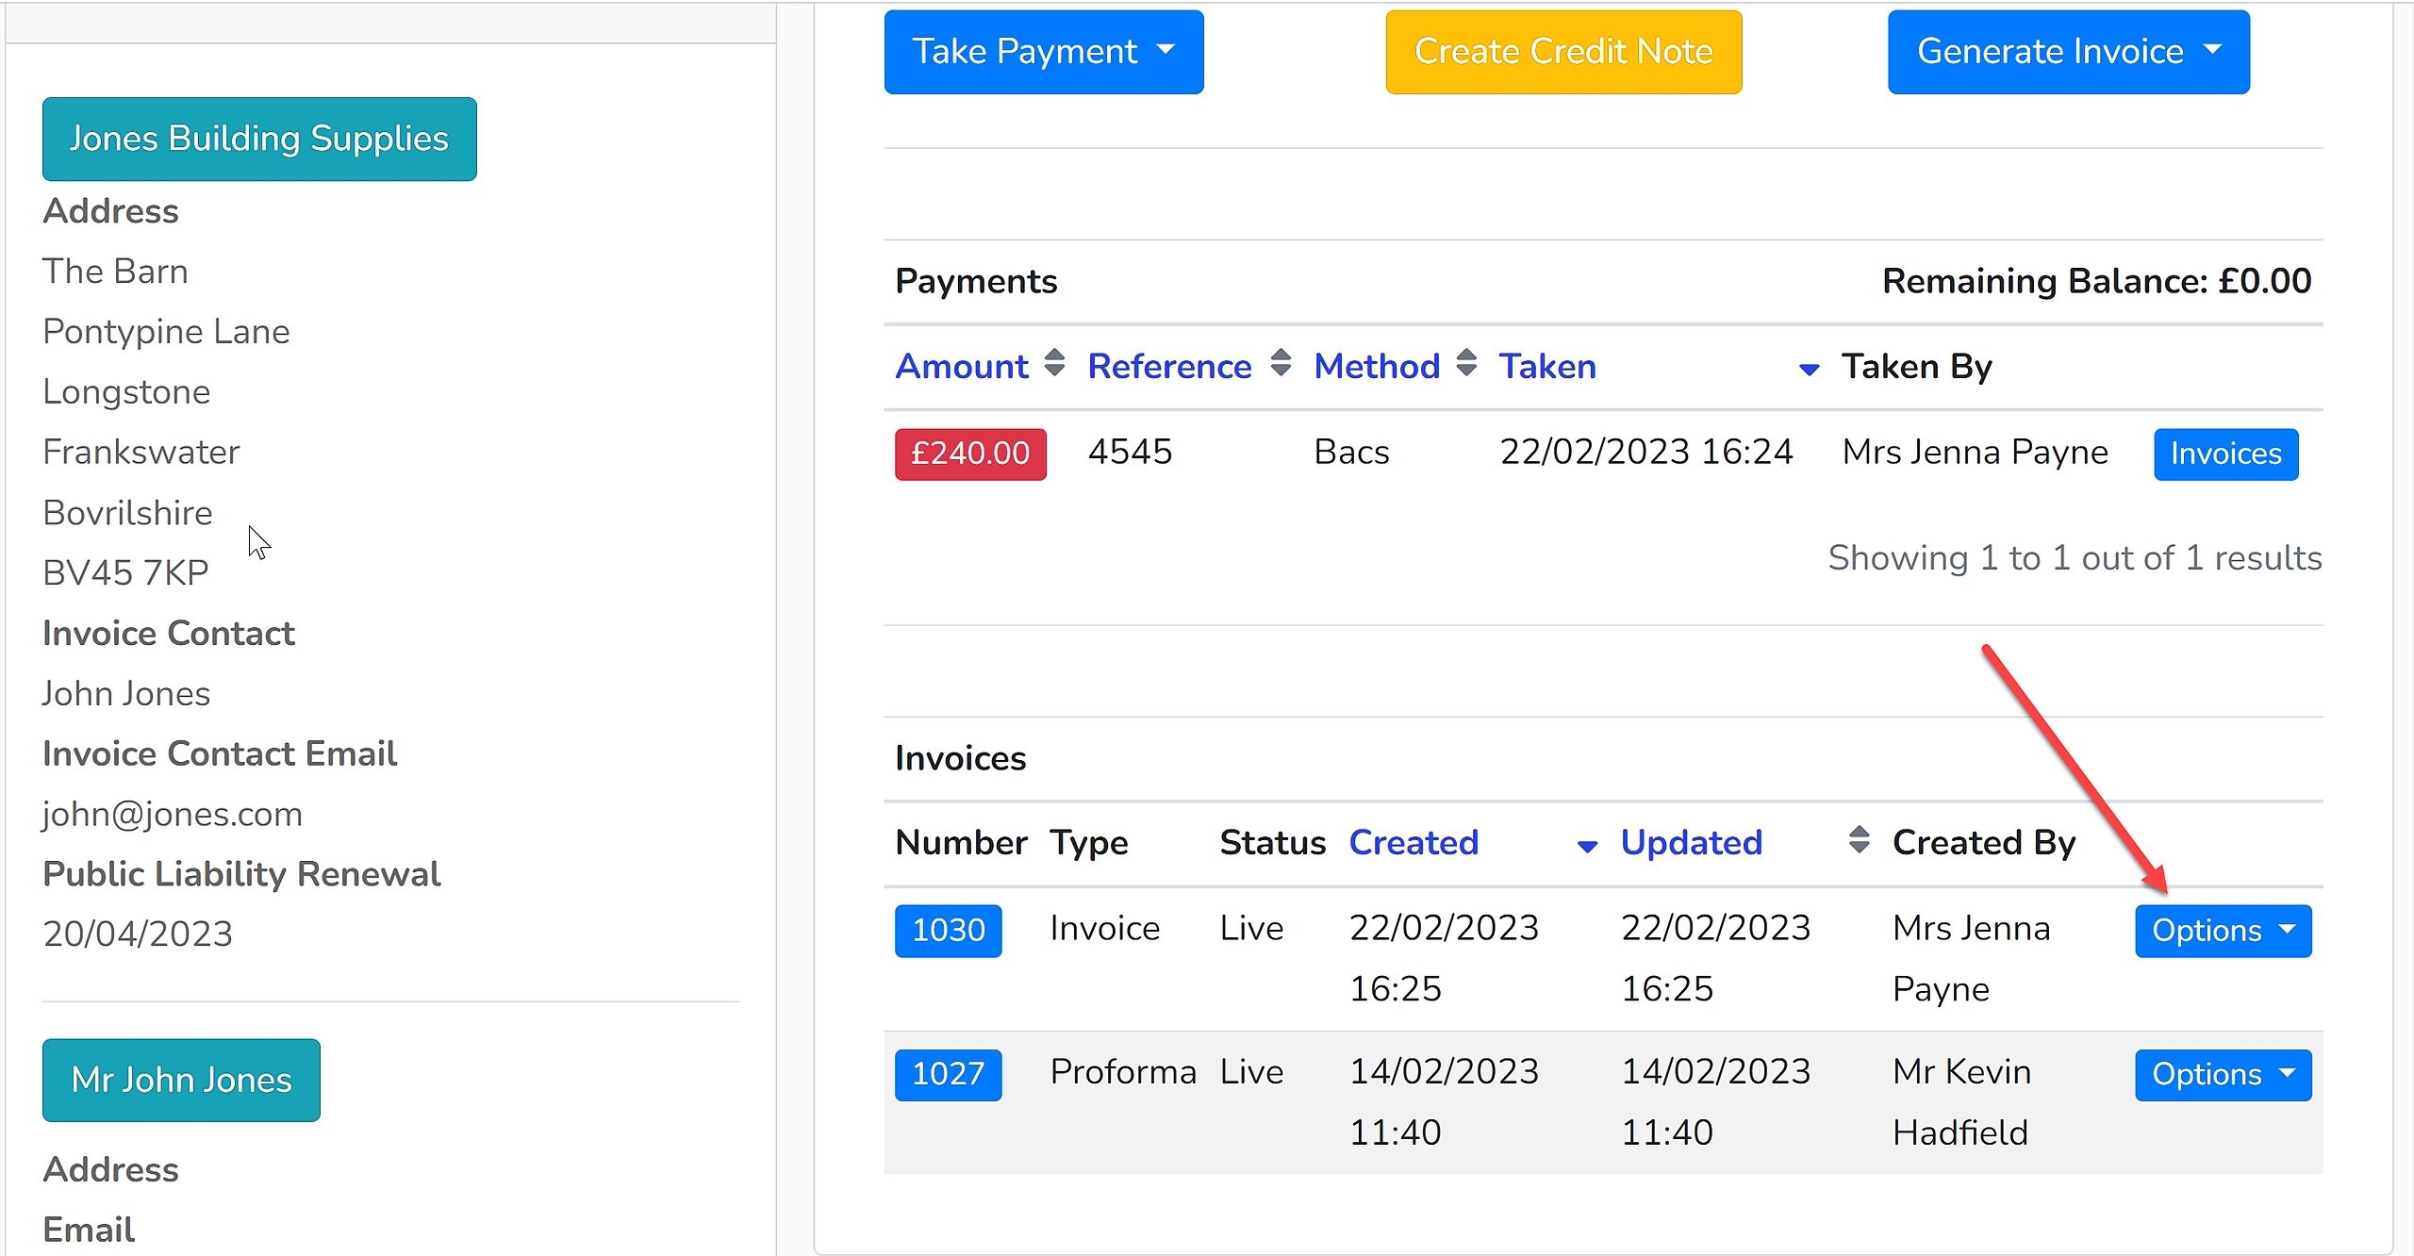Click 'Bacs' method cell

[x=1351, y=452]
